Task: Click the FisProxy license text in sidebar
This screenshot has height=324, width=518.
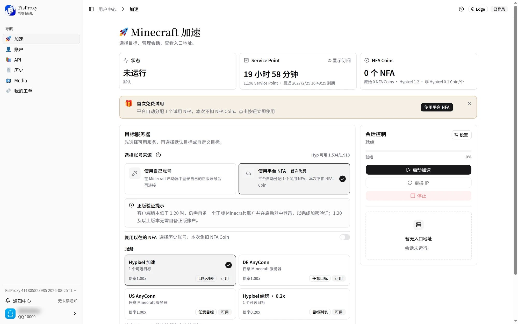Action: (41, 290)
